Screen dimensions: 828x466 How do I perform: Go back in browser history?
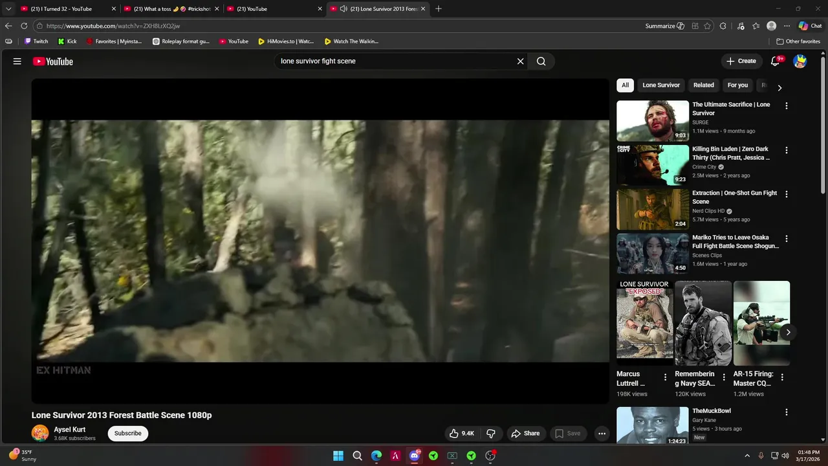pyautogui.click(x=8, y=26)
